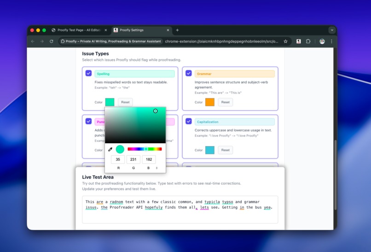Expand the tab search chevron
The width and height of the screenshot is (371, 252).
tap(332, 30)
